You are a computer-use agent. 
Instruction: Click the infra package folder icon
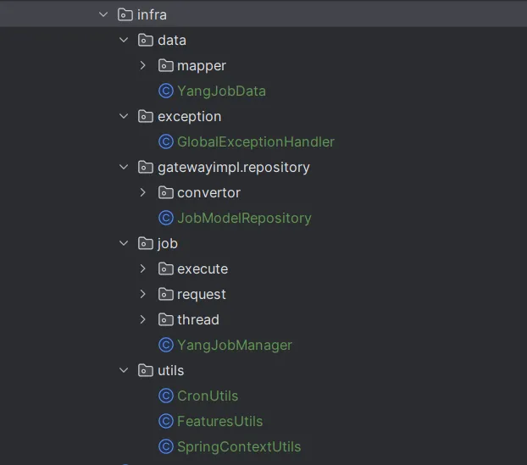[125, 14]
